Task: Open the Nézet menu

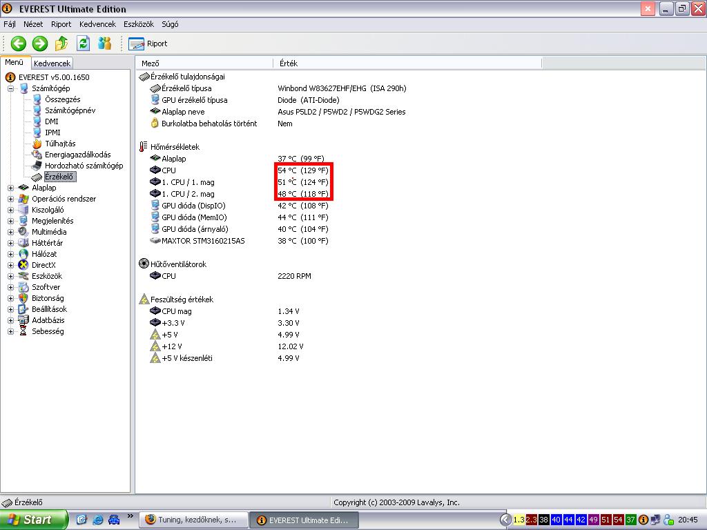Action: click(x=33, y=24)
